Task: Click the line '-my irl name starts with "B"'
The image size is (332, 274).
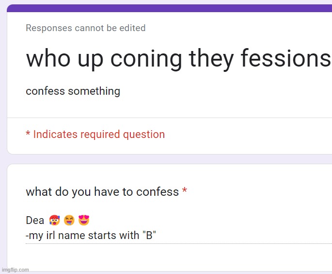Action: coord(91,235)
